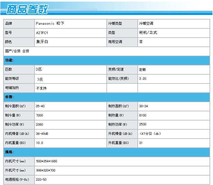Select the energy efficiency ratio 3.20

click(143, 79)
